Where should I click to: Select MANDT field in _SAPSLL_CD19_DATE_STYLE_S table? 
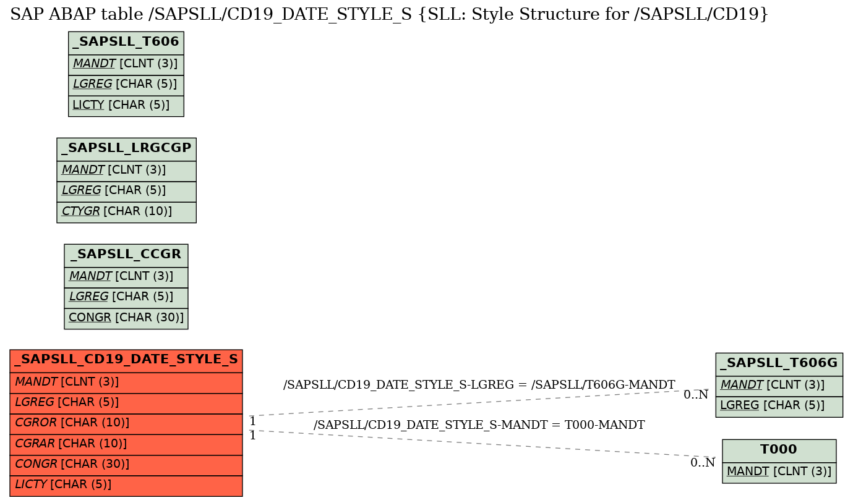[126, 383]
